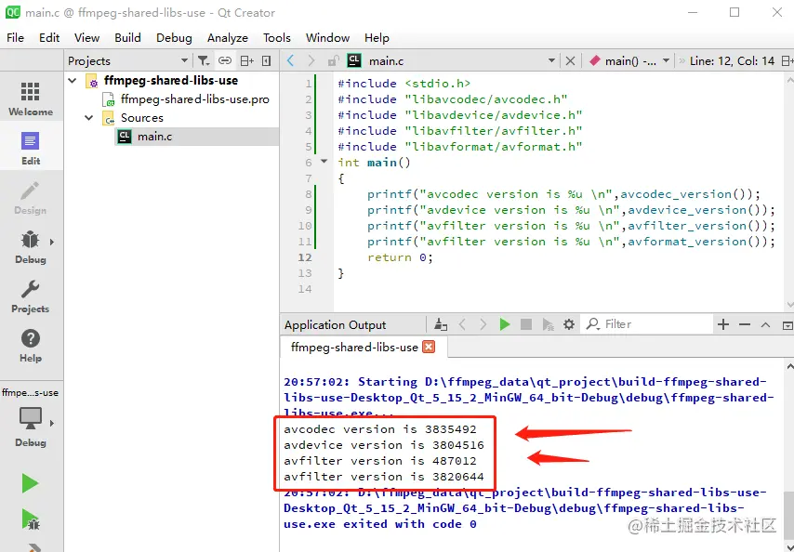Screen dimensions: 794x552
Task: Collapse the Sources folder
Action: coord(89,118)
